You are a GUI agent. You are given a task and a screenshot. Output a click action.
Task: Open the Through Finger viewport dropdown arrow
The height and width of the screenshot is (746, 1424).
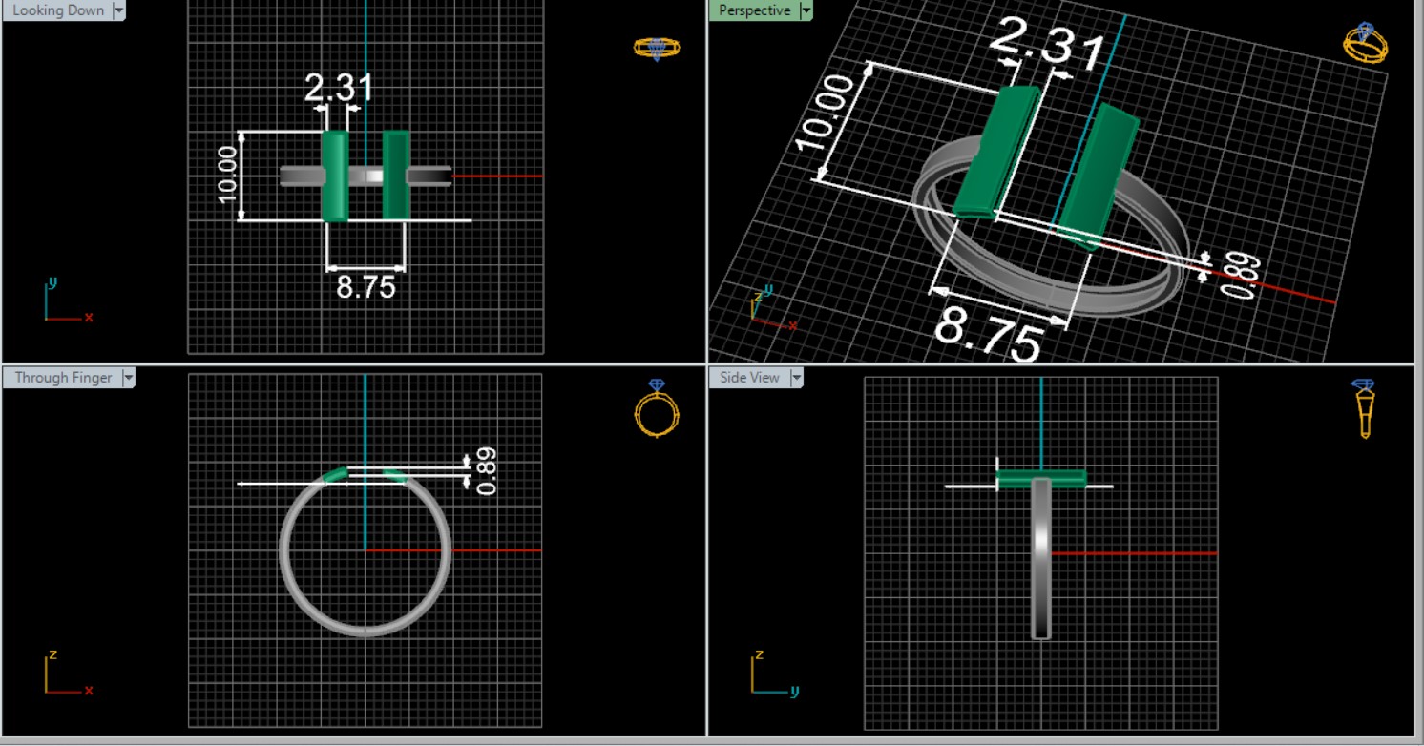pos(128,378)
